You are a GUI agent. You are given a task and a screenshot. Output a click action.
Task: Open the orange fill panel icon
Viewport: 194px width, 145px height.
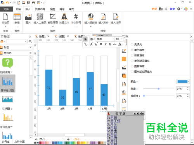click(124, 59)
